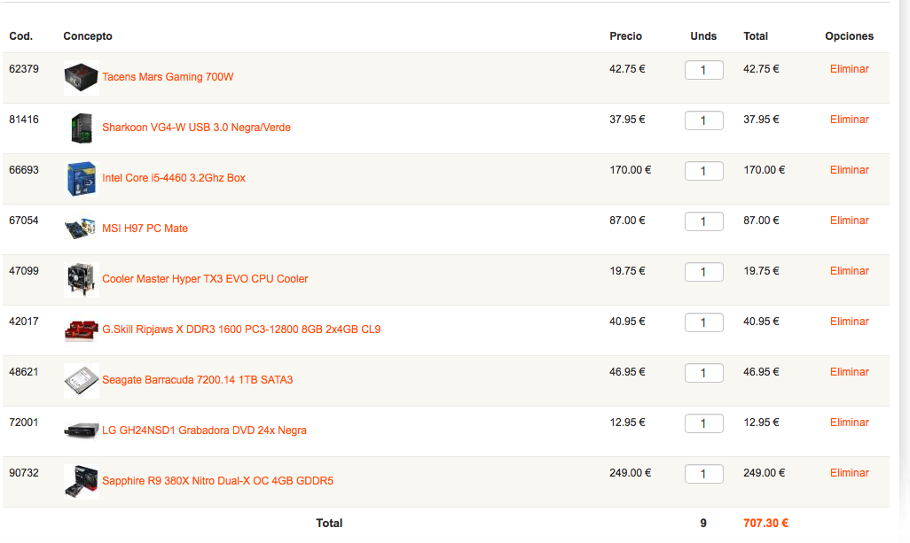910x543 pixels.
Task: Open the Seagate Barracuda 7200.14 1TB product link
Action: (x=197, y=380)
